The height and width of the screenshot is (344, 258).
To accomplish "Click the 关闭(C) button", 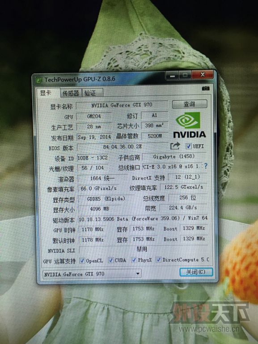I will [196, 272].
